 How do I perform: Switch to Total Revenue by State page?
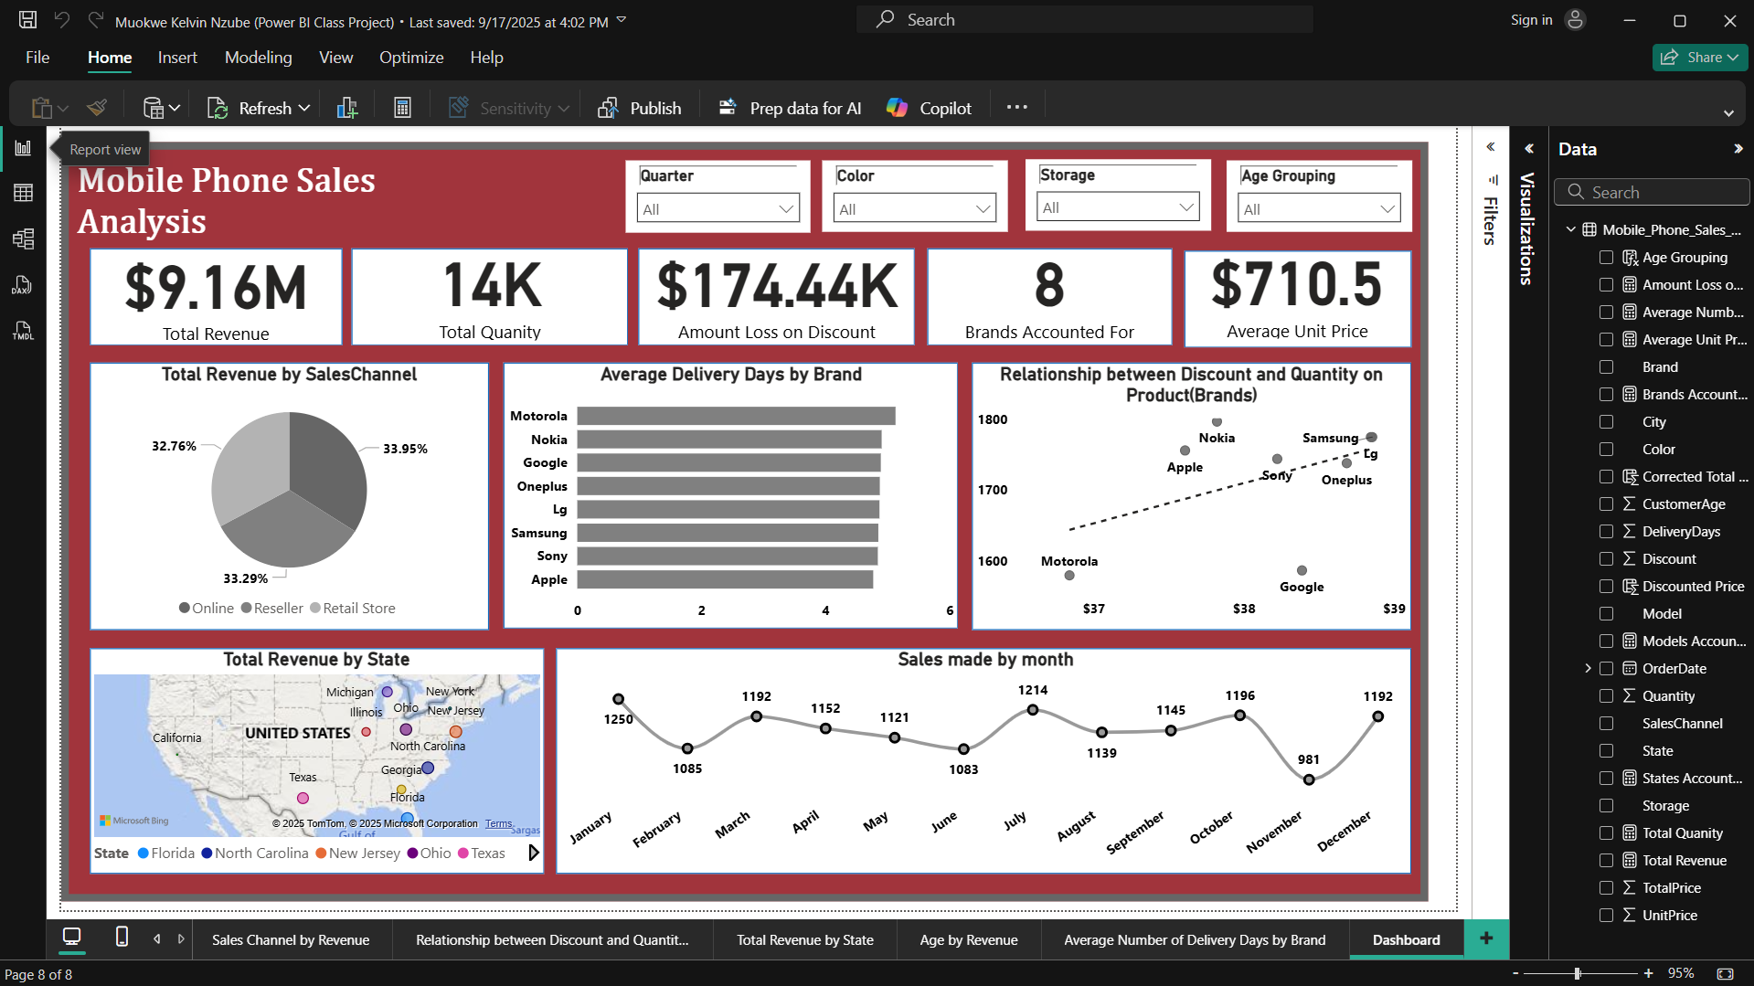coord(804,939)
